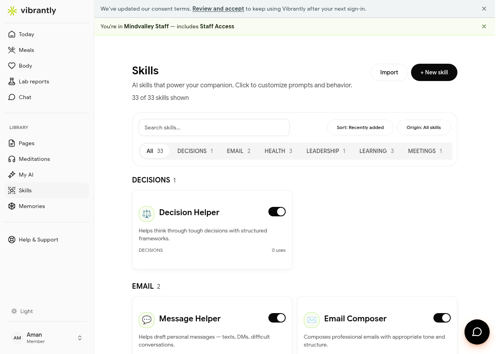The height and width of the screenshot is (354, 503).
Task: Open the Email Composer card title
Action: (x=355, y=319)
